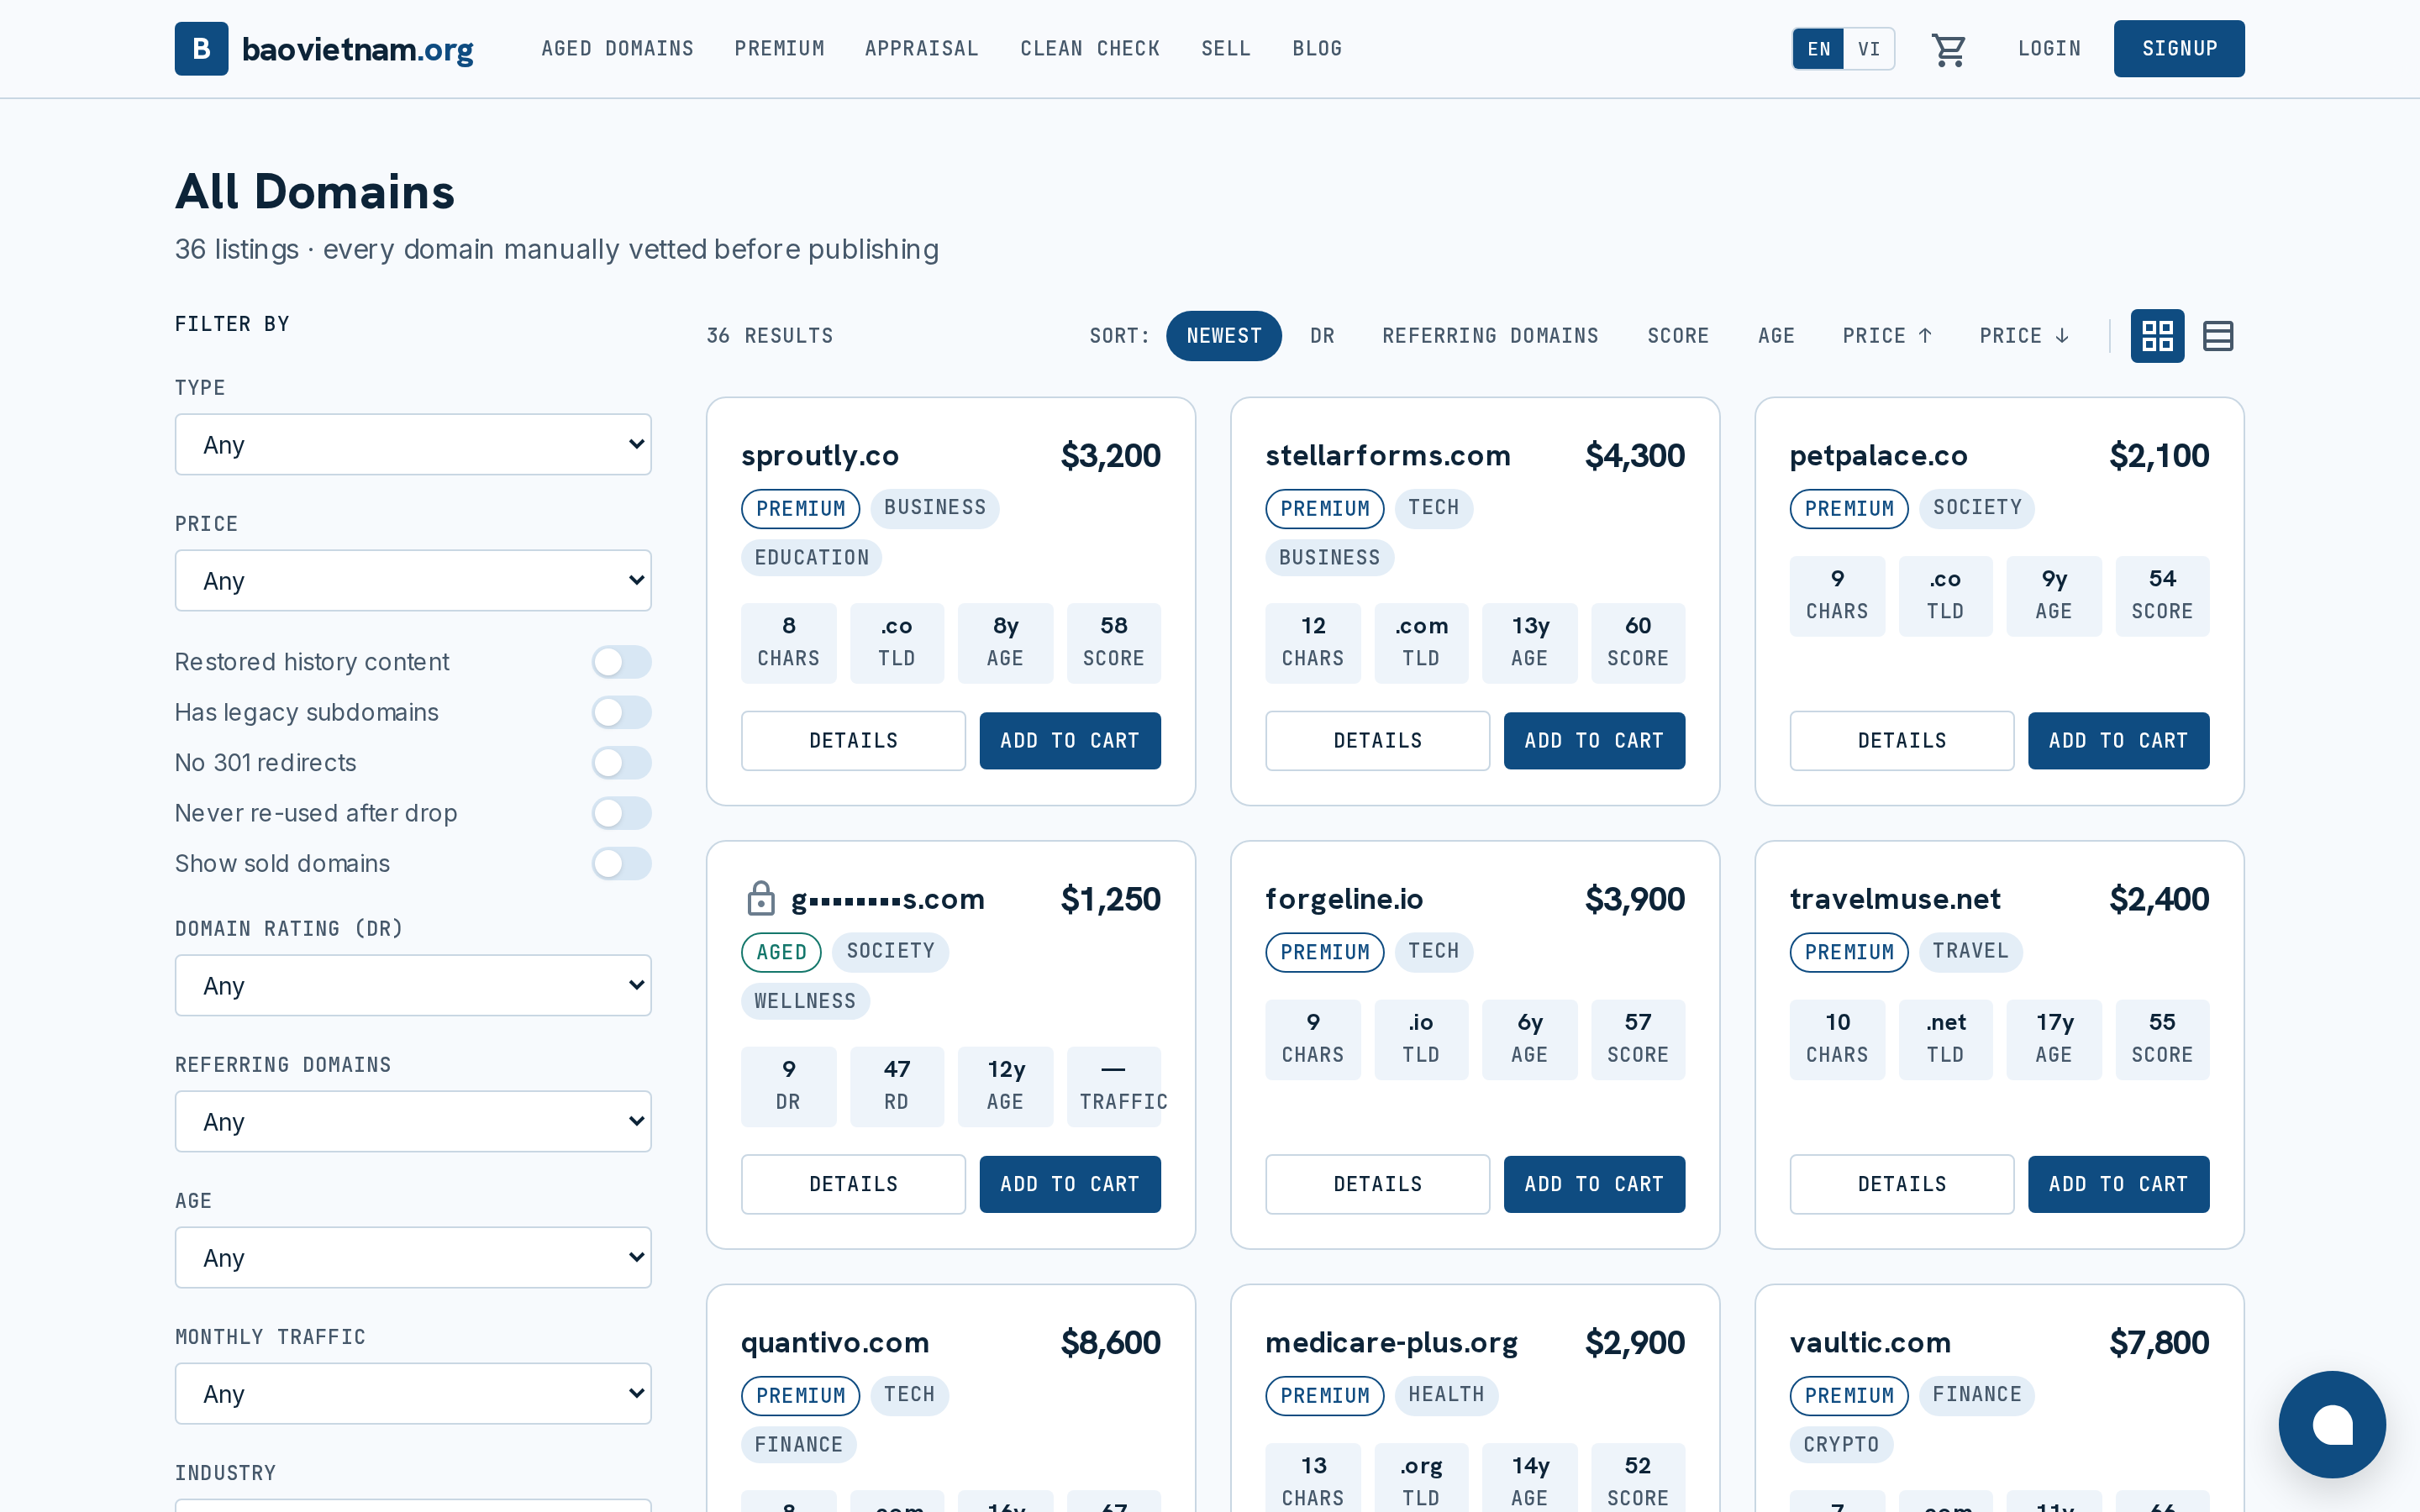Click the Signup button
The image size is (2420, 1512).
[x=2179, y=49]
